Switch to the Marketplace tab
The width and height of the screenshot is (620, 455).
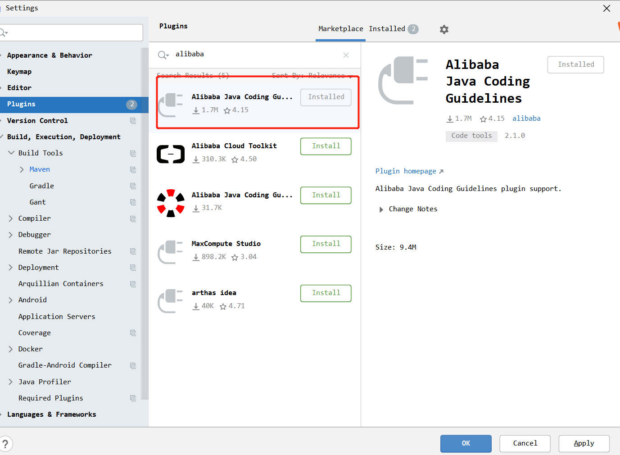(340, 29)
